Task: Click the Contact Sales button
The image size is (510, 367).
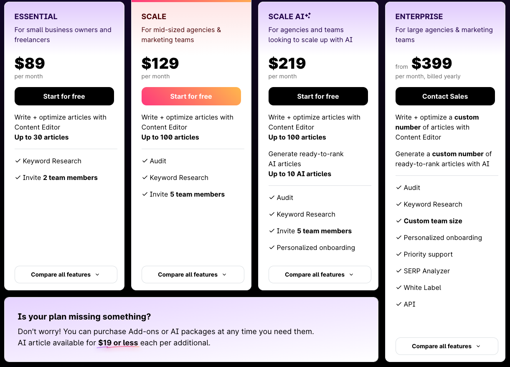Action: [445, 96]
